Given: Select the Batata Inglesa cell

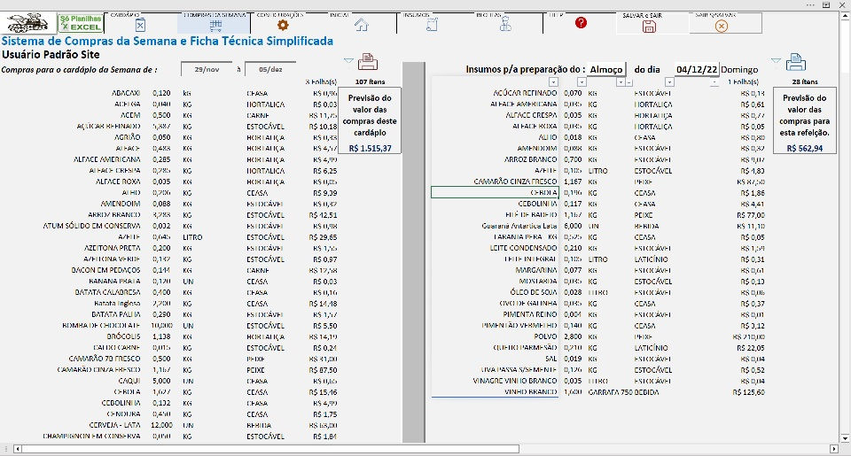Looking at the screenshot, I should pos(117,304).
